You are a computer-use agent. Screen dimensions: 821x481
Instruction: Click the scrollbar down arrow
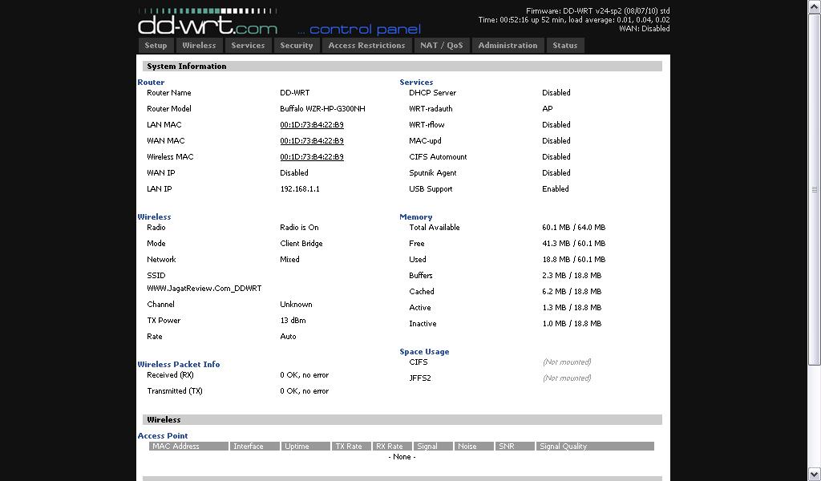815,475
